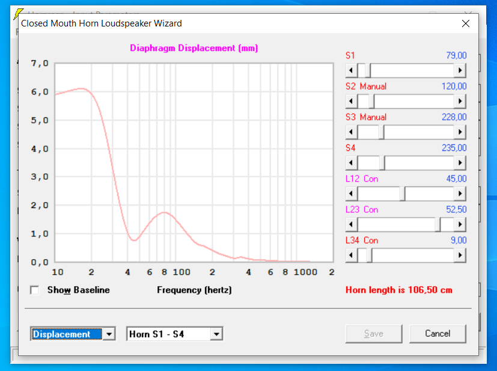Click the S2 Manual slider thumb

coord(371,101)
